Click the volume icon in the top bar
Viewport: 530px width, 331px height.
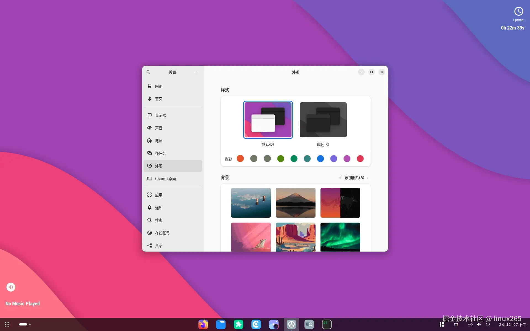pyautogui.click(x=479, y=325)
